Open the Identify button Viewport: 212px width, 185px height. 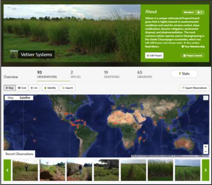click(x=50, y=88)
